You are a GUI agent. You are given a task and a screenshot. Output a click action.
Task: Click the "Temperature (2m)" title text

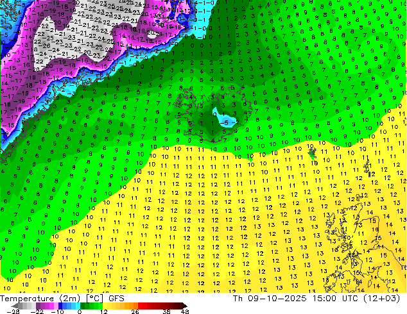(40, 299)
